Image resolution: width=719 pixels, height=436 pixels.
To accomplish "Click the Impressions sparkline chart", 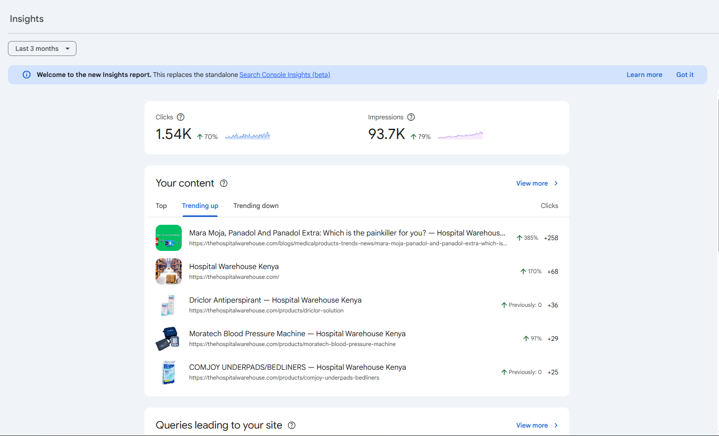I will coord(460,135).
